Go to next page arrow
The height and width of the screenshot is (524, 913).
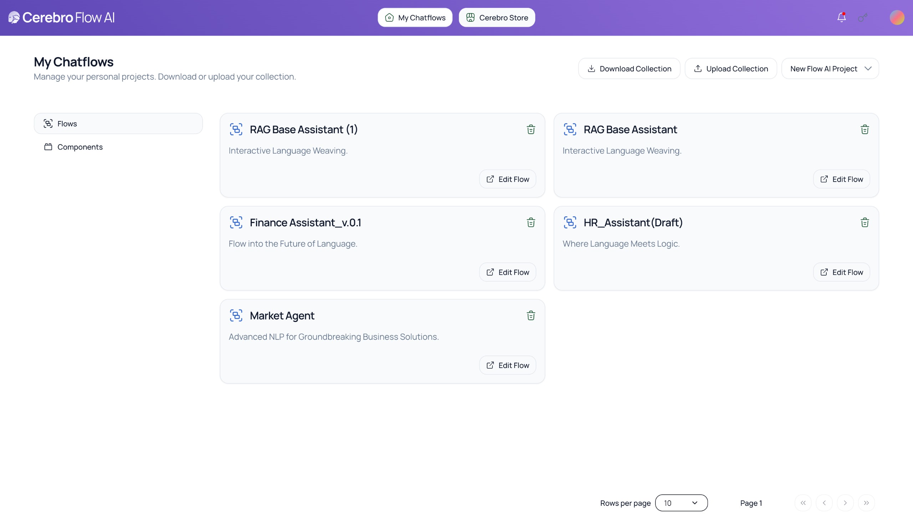click(x=845, y=503)
